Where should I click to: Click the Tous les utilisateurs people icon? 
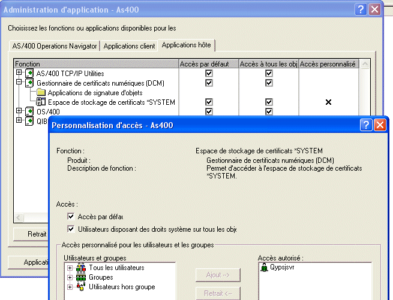(81, 268)
